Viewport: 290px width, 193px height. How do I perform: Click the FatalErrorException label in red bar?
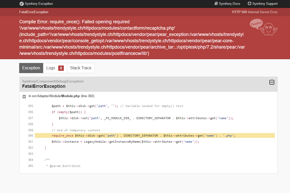click(34, 12)
